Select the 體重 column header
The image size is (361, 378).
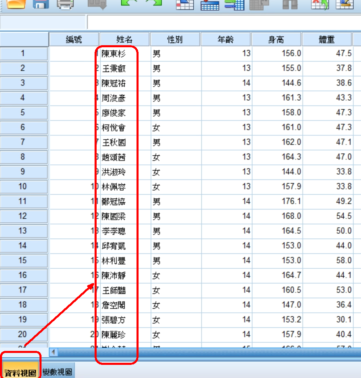[327, 39]
